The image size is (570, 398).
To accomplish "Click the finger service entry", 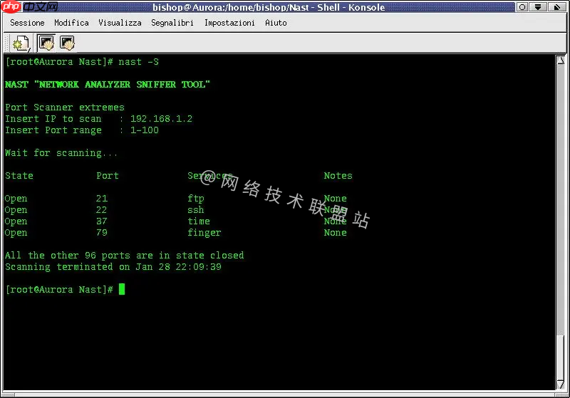I will tap(204, 233).
